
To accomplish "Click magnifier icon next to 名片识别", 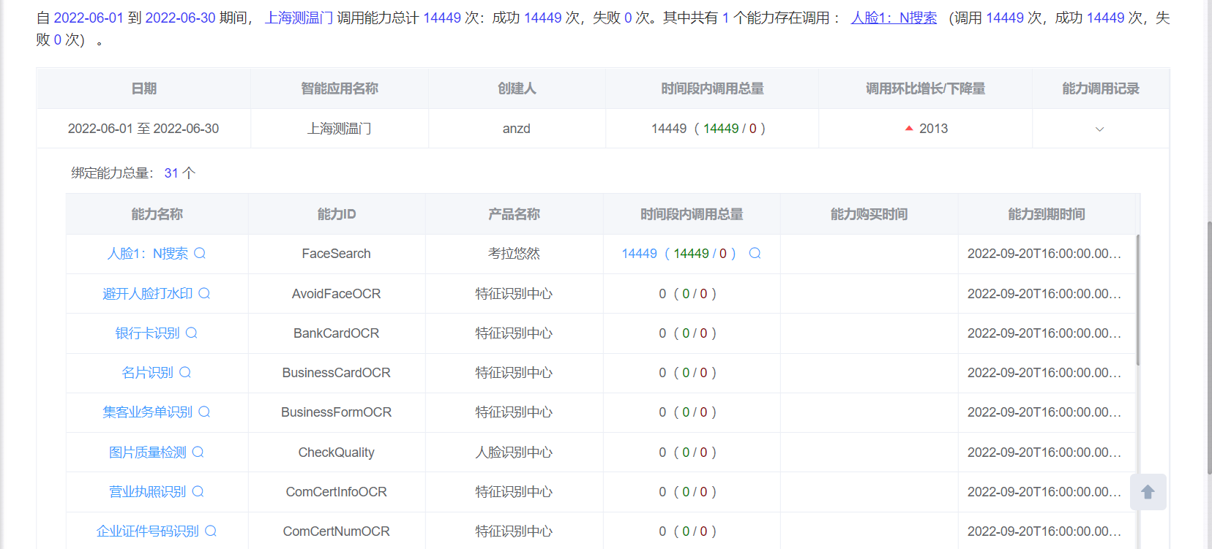I will coord(185,372).
